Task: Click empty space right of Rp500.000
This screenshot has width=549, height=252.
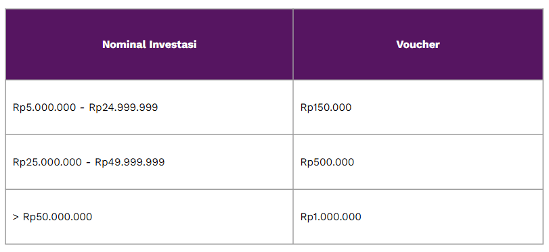Action: pyautogui.click(x=448, y=162)
